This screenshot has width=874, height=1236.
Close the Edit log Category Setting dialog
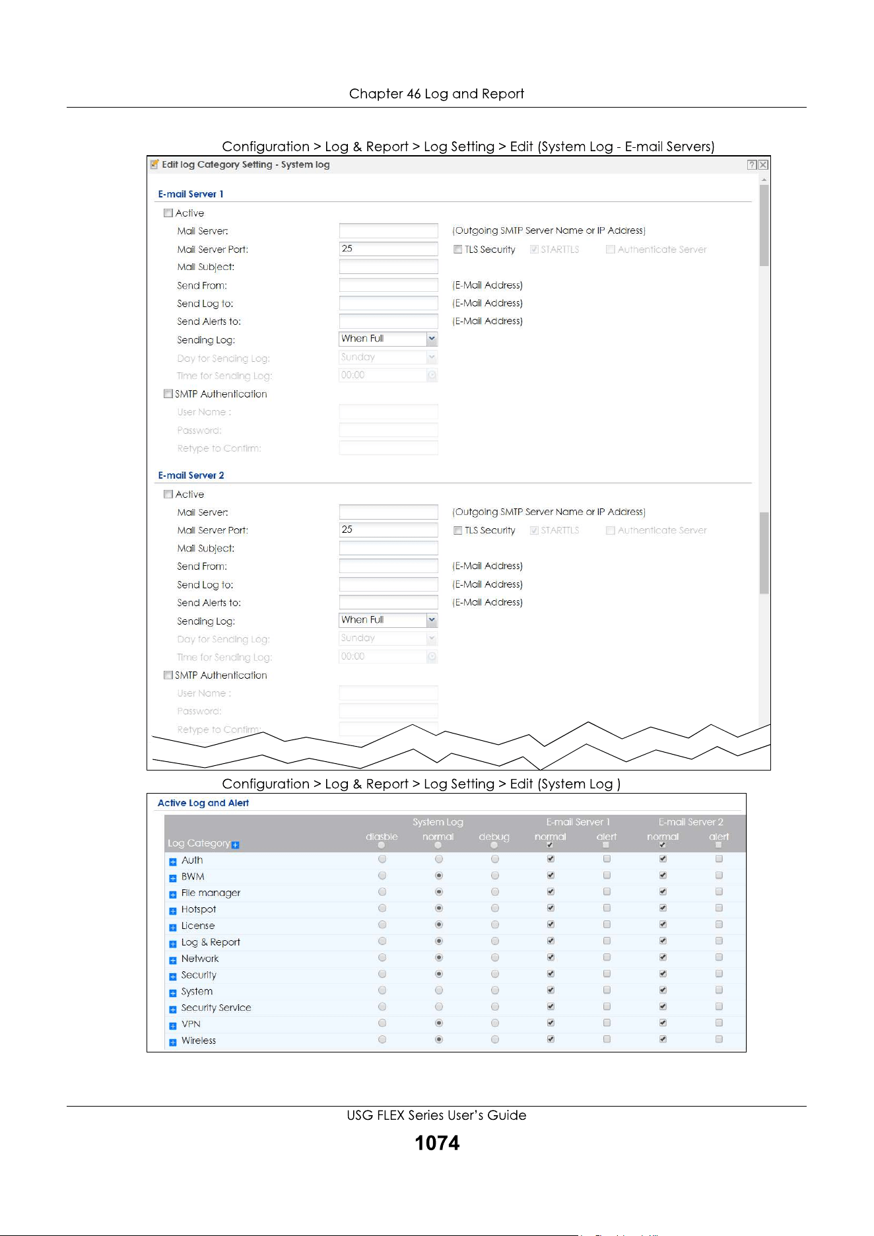(x=763, y=164)
